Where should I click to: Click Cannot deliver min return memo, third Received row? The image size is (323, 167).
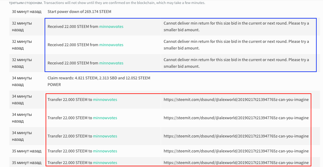(x=236, y=63)
